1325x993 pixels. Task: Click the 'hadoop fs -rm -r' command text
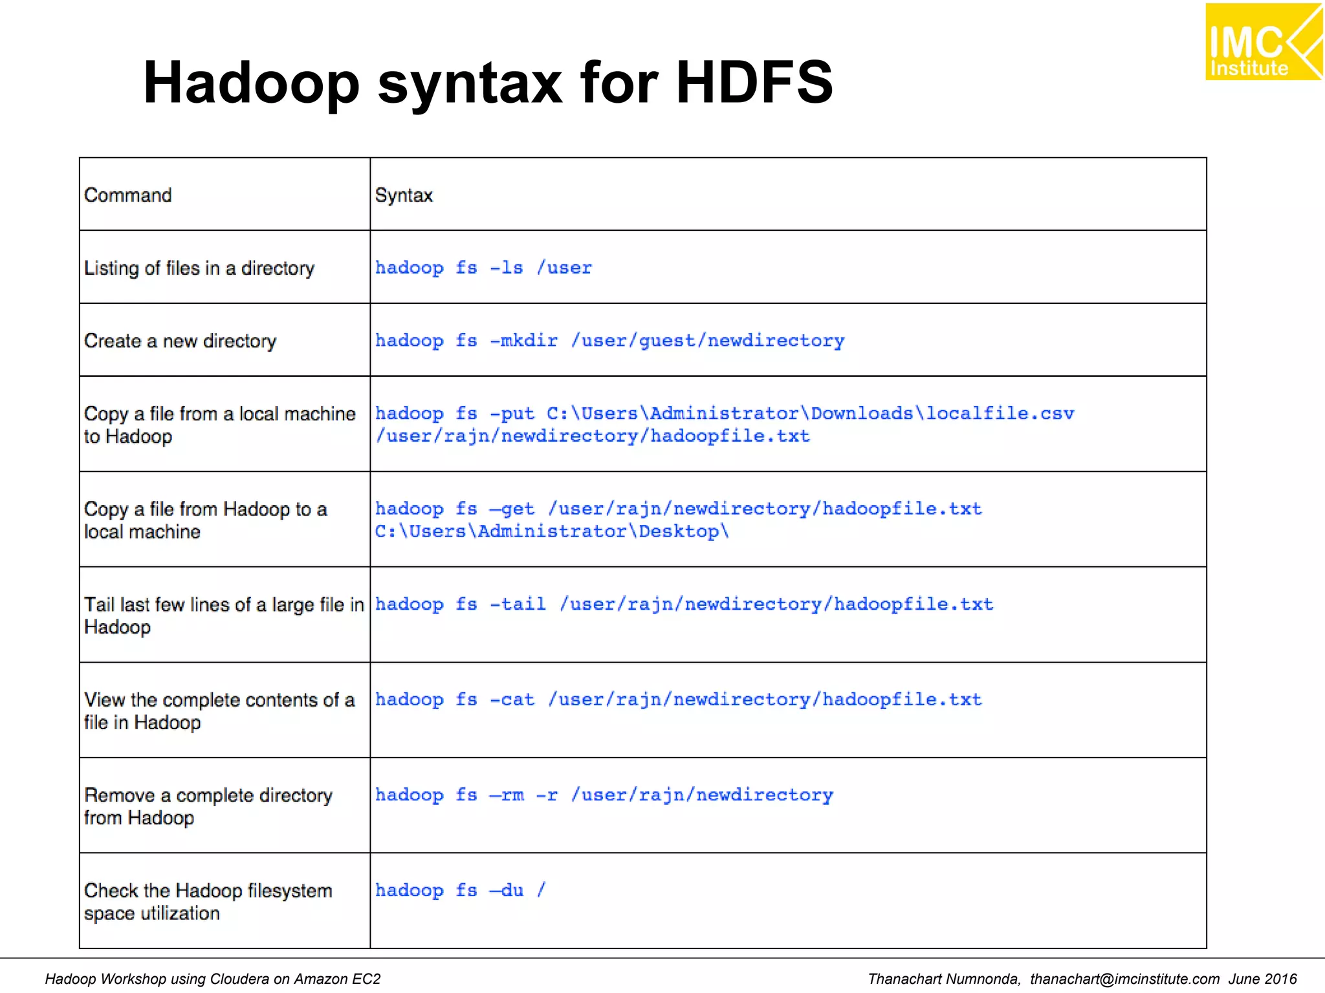[604, 795]
